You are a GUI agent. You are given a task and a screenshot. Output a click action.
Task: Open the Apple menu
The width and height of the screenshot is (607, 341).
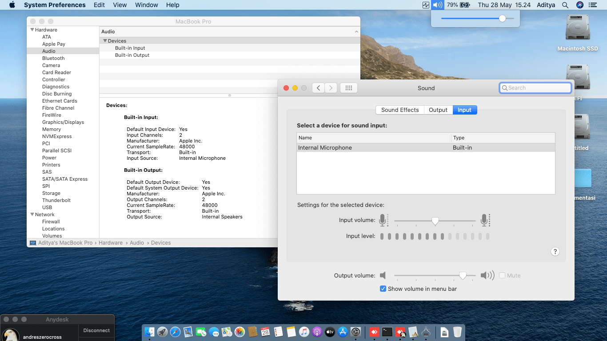[x=12, y=5]
